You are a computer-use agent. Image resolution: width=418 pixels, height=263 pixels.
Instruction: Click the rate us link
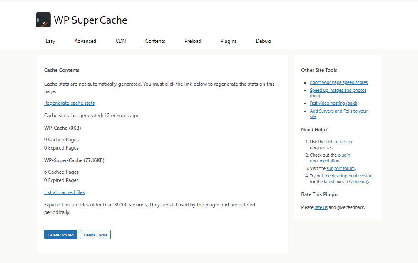[321, 207]
